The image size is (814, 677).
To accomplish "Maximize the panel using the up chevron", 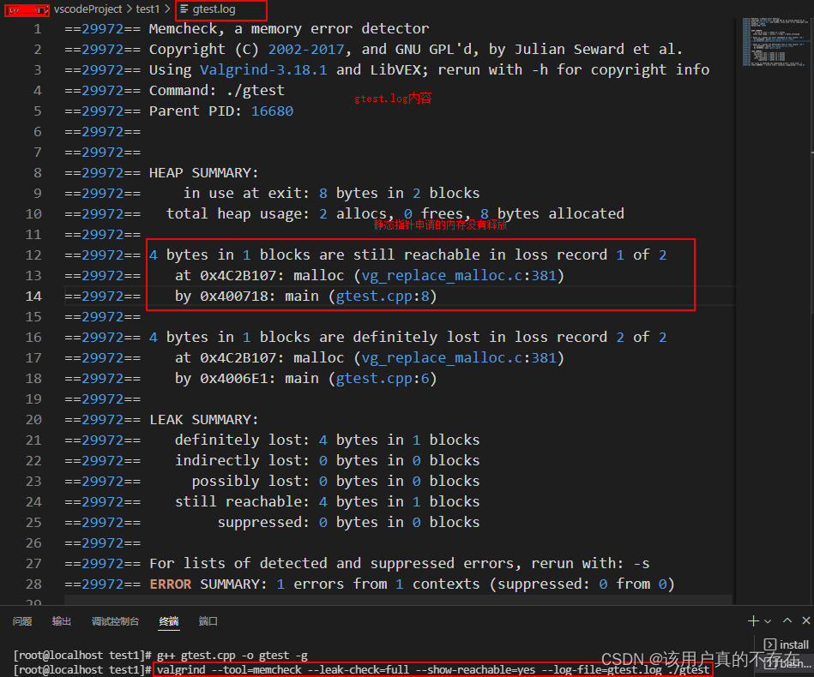I will point(787,620).
